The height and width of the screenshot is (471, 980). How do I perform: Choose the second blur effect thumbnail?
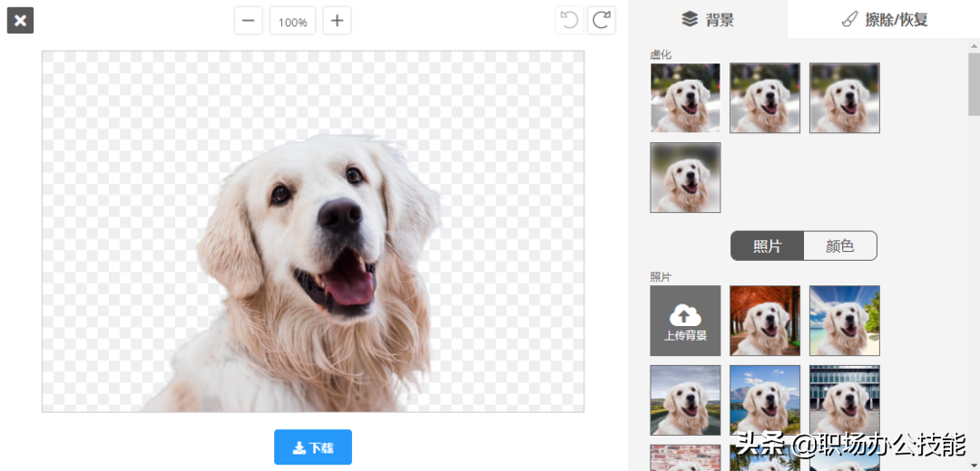point(765,98)
